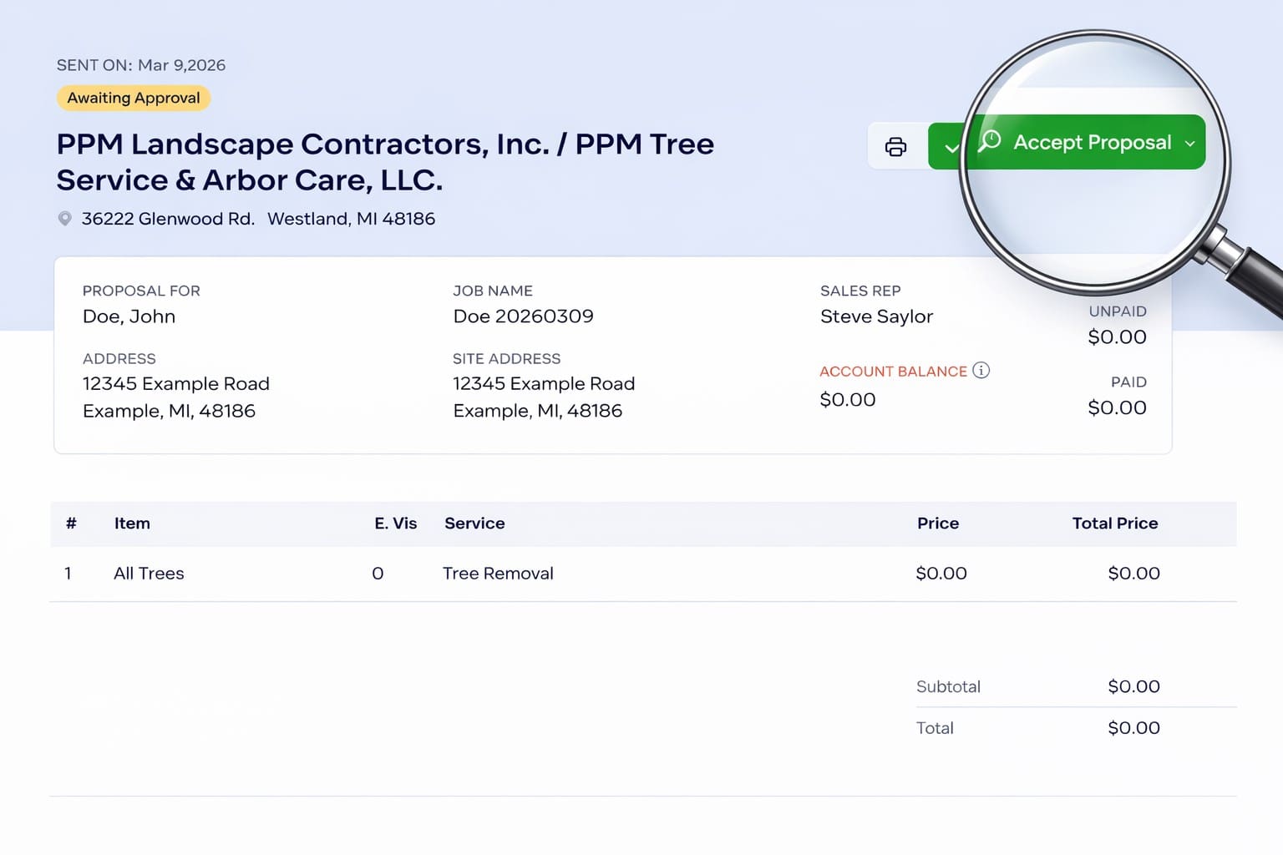
Task: Select the Tree Removal service entry
Action: [x=498, y=574]
